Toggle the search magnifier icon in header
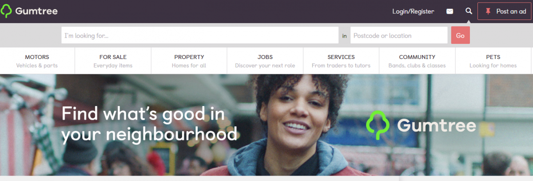The image size is (533, 181). click(469, 11)
